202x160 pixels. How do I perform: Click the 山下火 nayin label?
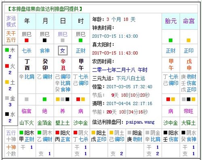pos(27,123)
